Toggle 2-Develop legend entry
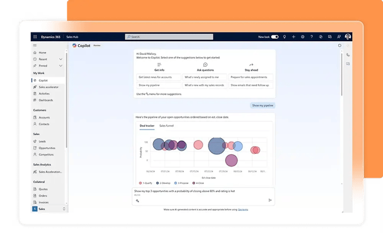This screenshot has width=383, height=245. tap(163, 183)
